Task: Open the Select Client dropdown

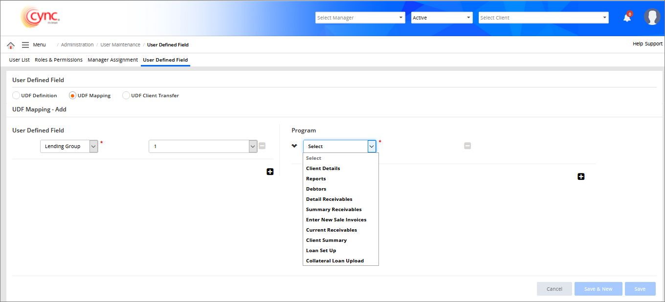Action: pyautogui.click(x=543, y=18)
